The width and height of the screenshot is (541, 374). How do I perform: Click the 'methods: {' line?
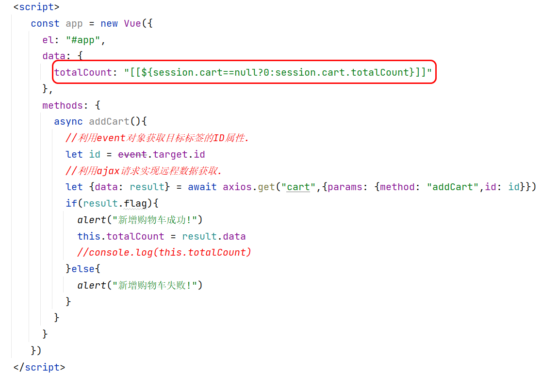[x=71, y=105]
